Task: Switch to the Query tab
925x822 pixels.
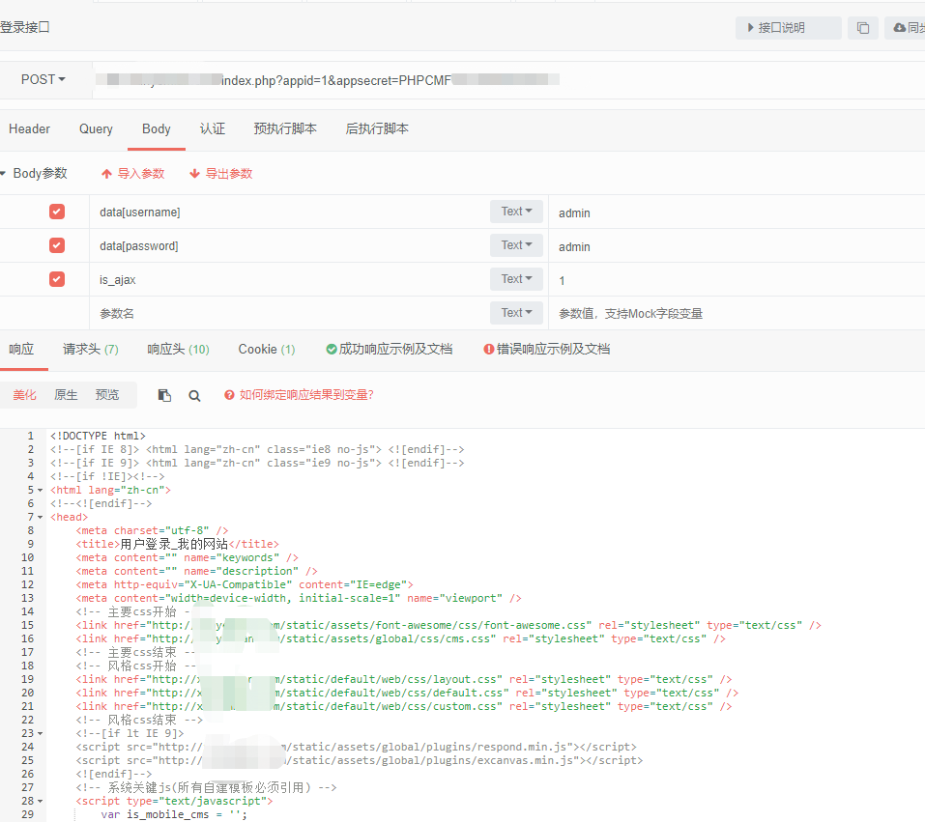Action: coord(96,129)
